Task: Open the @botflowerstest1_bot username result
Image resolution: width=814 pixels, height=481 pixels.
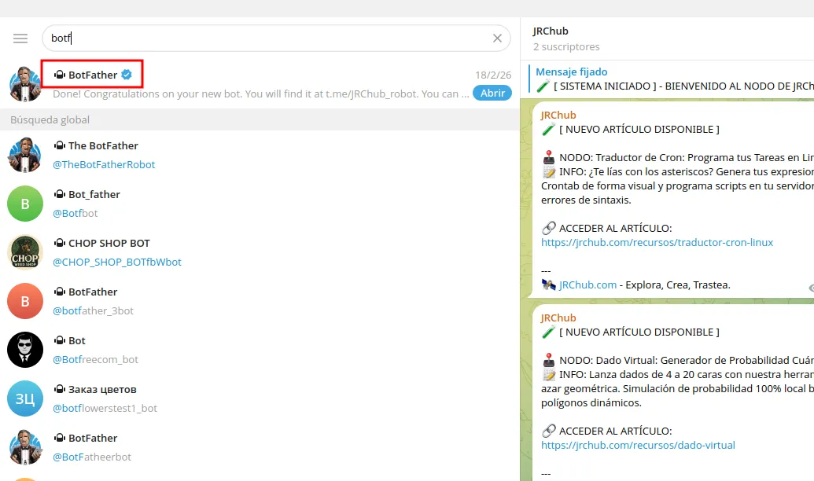Action: pos(105,409)
